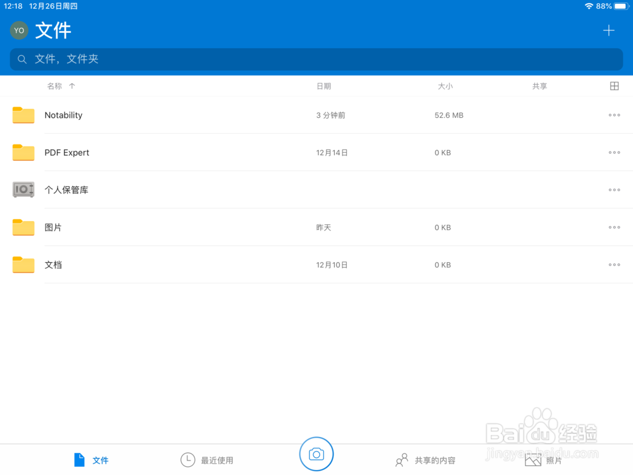Open the PDF Expert folder icon
Viewport: 633px width, 475px height.
(x=23, y=153)
